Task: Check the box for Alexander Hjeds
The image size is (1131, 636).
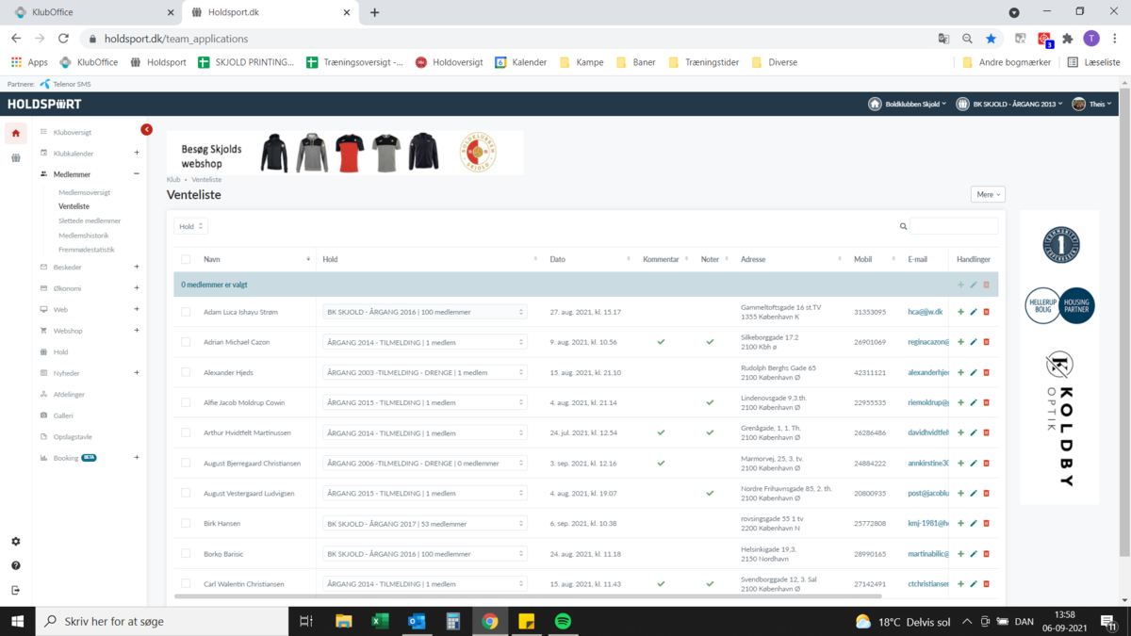Action: coord(186,372)
